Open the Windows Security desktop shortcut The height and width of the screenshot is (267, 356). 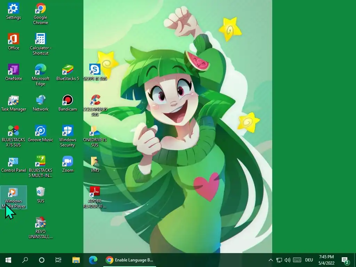[x=67, y=136]
